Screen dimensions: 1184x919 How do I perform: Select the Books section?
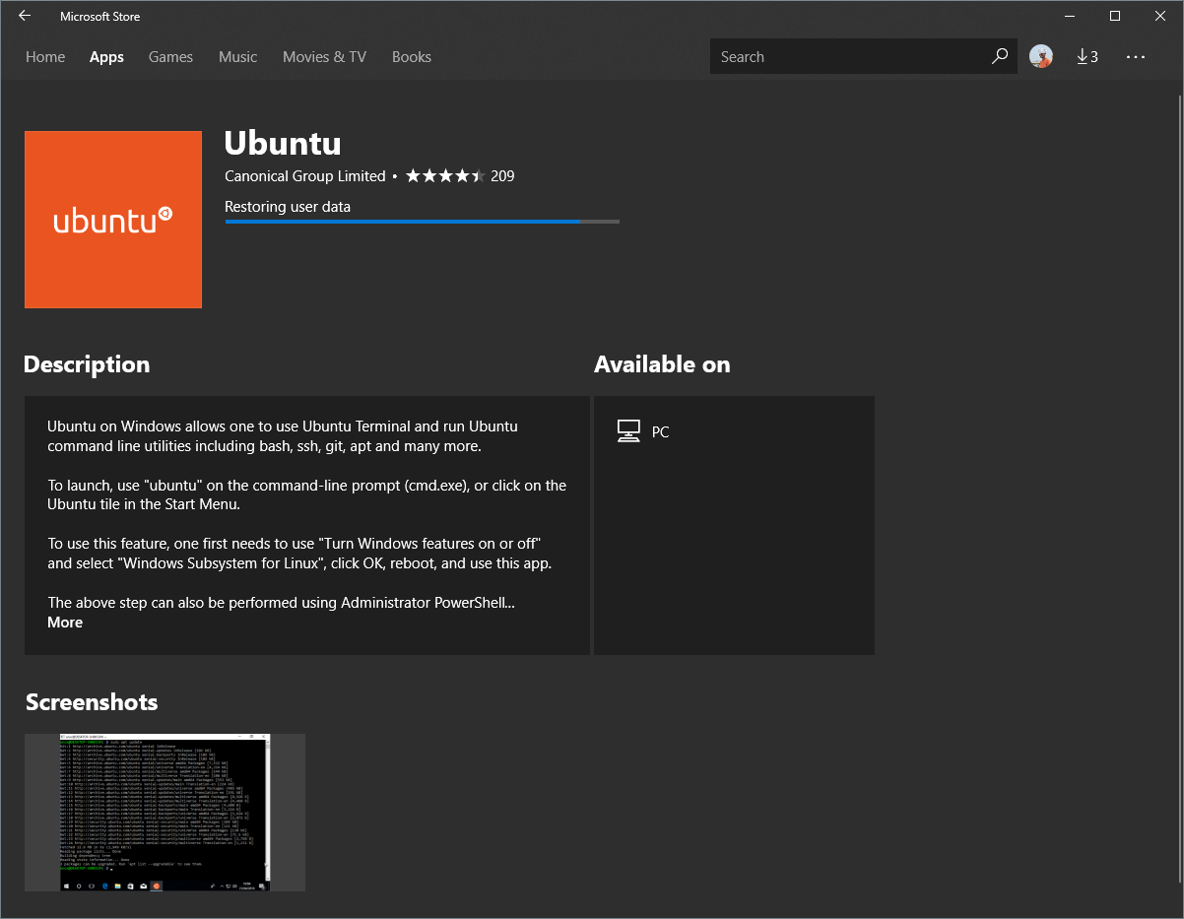click(x=411, y=56)
